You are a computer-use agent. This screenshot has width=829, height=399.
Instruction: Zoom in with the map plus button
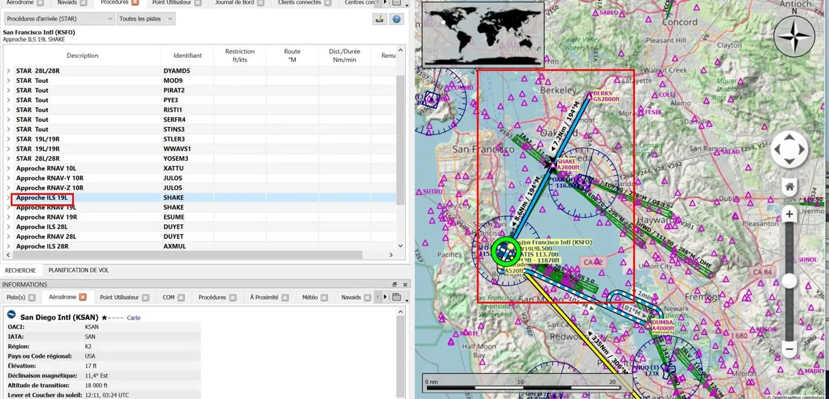click(x=789, y=215)
